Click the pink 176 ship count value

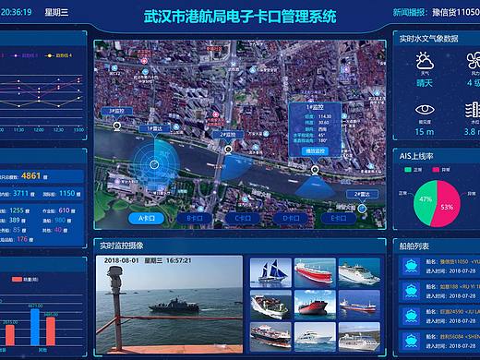22,239
